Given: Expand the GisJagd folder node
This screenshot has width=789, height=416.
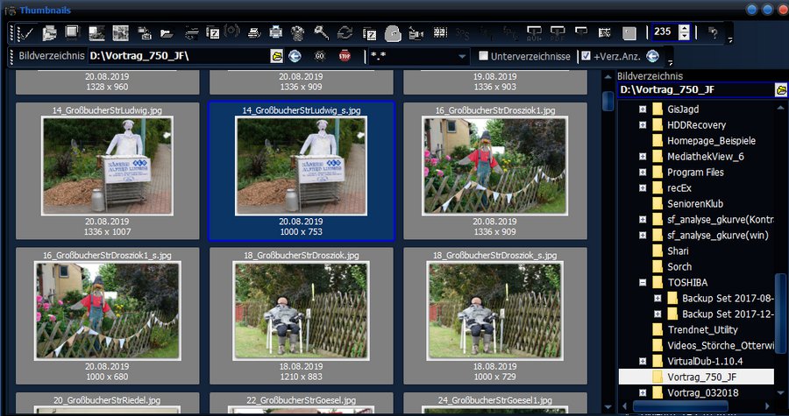Looking at the screenshot, I should tap(643, 109).
